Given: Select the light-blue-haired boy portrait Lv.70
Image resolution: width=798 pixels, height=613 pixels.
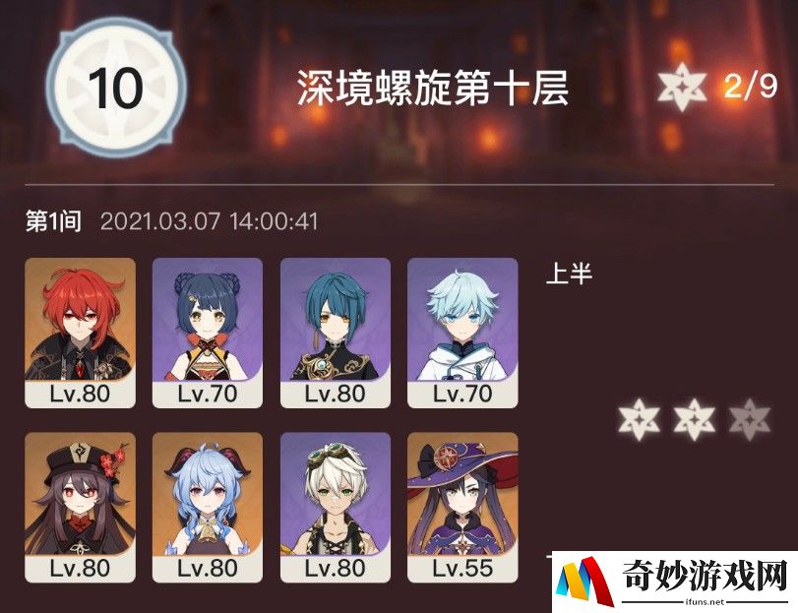Looking at the screenshot, I should pos(462,333).
